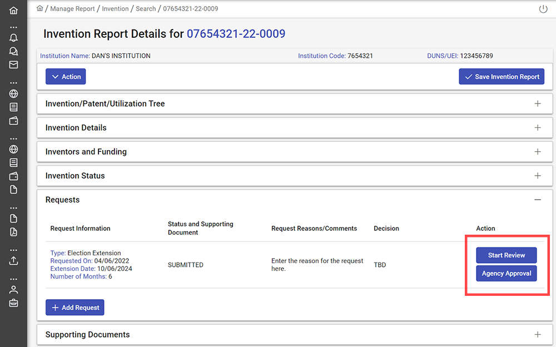Click the file icon directly below second wallet
Viewport: 556px width, 347px height.
pyautogui.click(x=13, y=190)
